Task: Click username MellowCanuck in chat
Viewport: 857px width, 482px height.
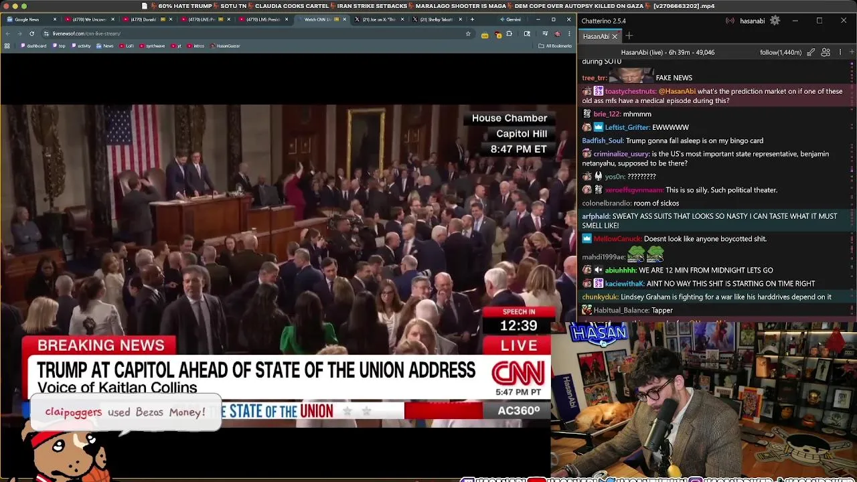Action: (x=617, y=239)
